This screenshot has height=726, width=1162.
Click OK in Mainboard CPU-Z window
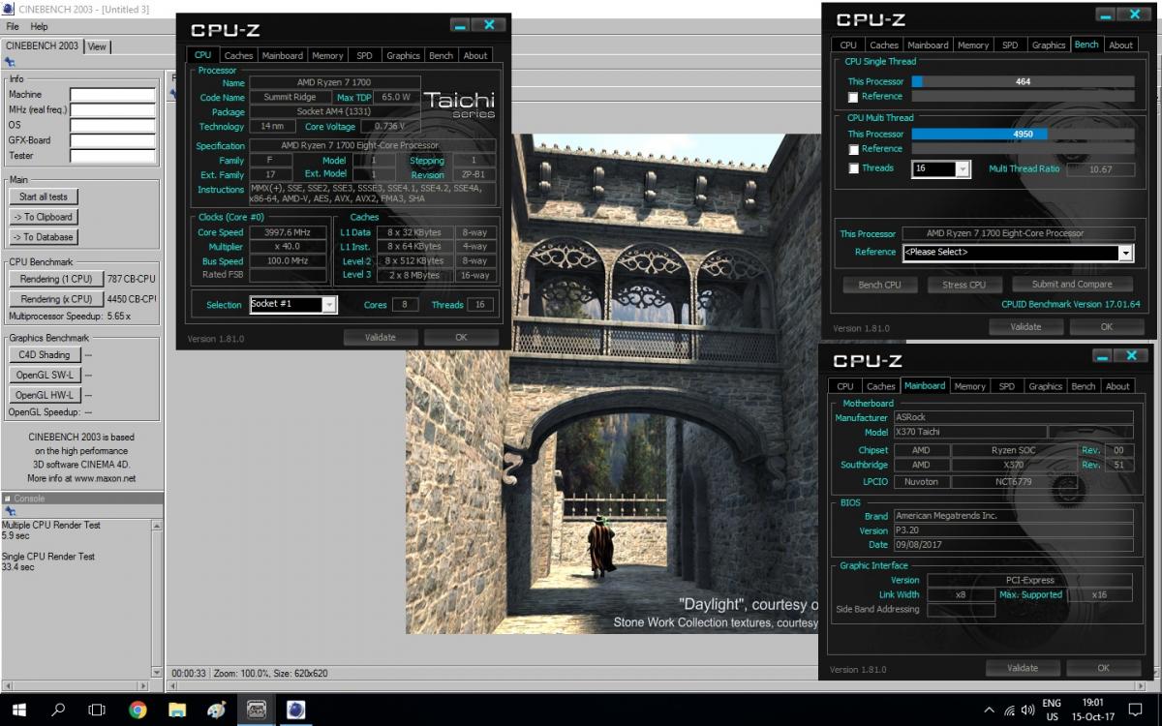click(1103, 668)
